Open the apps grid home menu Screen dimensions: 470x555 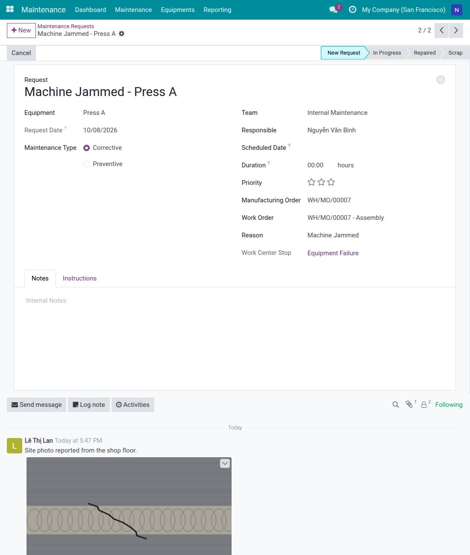10,9
